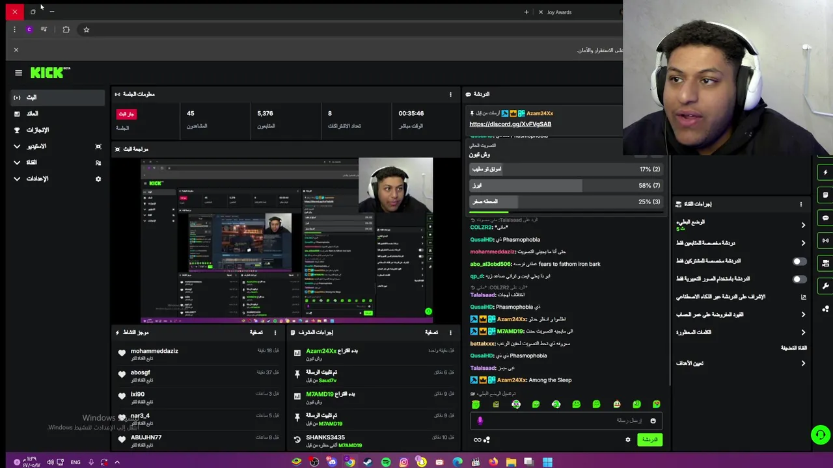Open Steam from the taskbar
Screen dimensions: 833x468
368,462
